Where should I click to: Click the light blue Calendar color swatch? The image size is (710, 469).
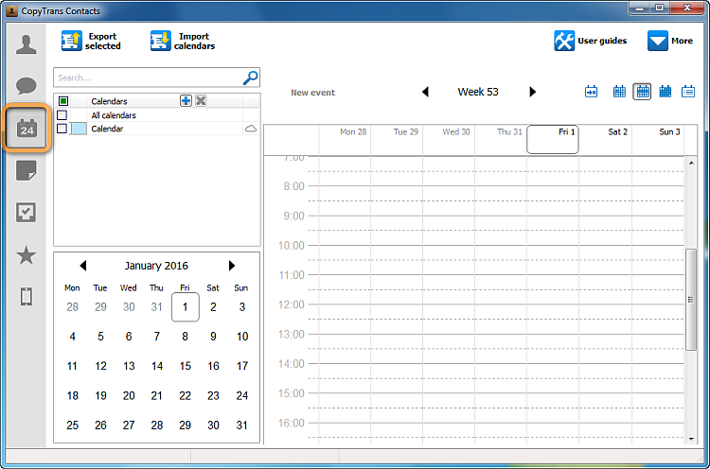click(x=79, y=129)
